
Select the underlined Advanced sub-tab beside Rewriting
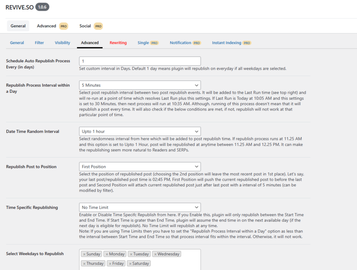90,43
